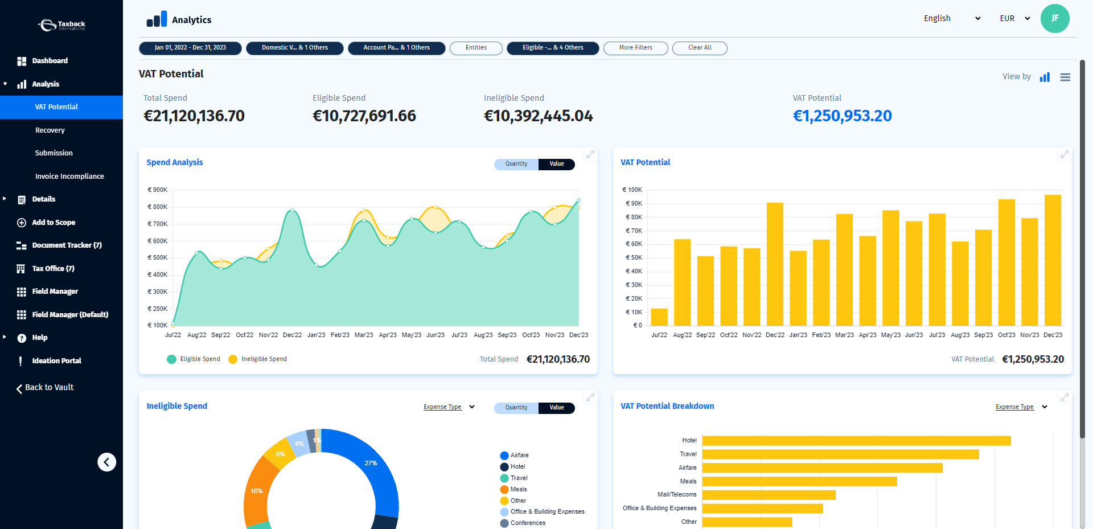Click the Field Manager (Default) grid icon
This screenshot has height=529, width=1093.
[x=22, y=315]
